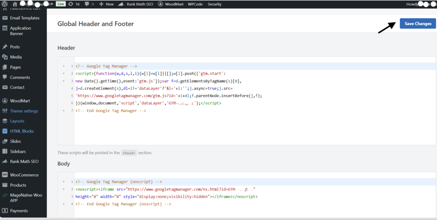
Task: Click the Sidebars icon in sidebar menu
Action: tap(5, 151)
